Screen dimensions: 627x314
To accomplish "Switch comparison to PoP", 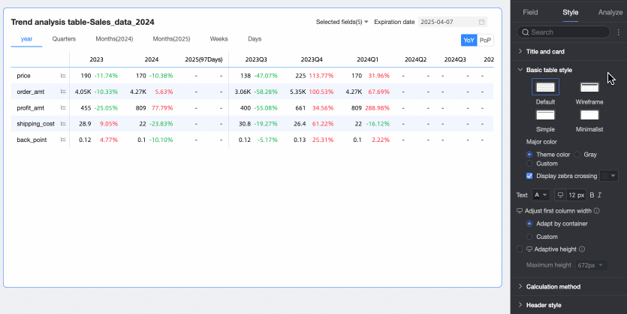I will (x=485, y=40).
